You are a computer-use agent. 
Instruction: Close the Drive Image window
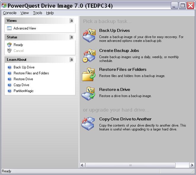190,6
